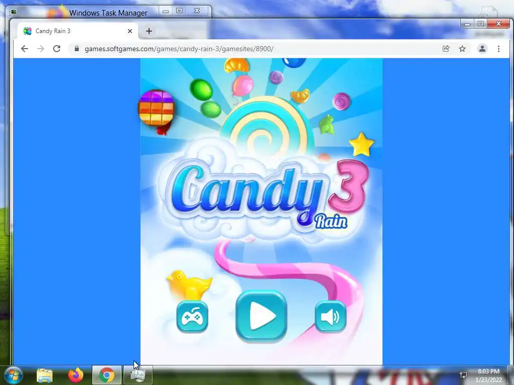514x385 pixels.
Task: Open File Explorer from the taskbar
Action: click(45, 375)
